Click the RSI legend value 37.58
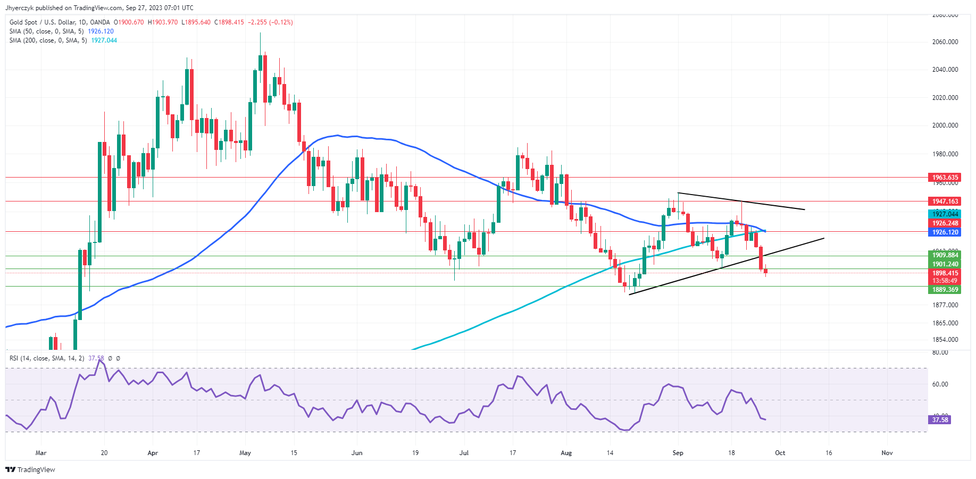Viewport: 976px width, 479px height. pos(96,358)
